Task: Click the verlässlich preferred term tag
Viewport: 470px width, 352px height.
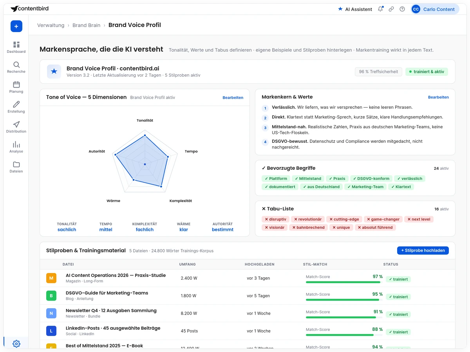Action: click(x=409, y=178)
